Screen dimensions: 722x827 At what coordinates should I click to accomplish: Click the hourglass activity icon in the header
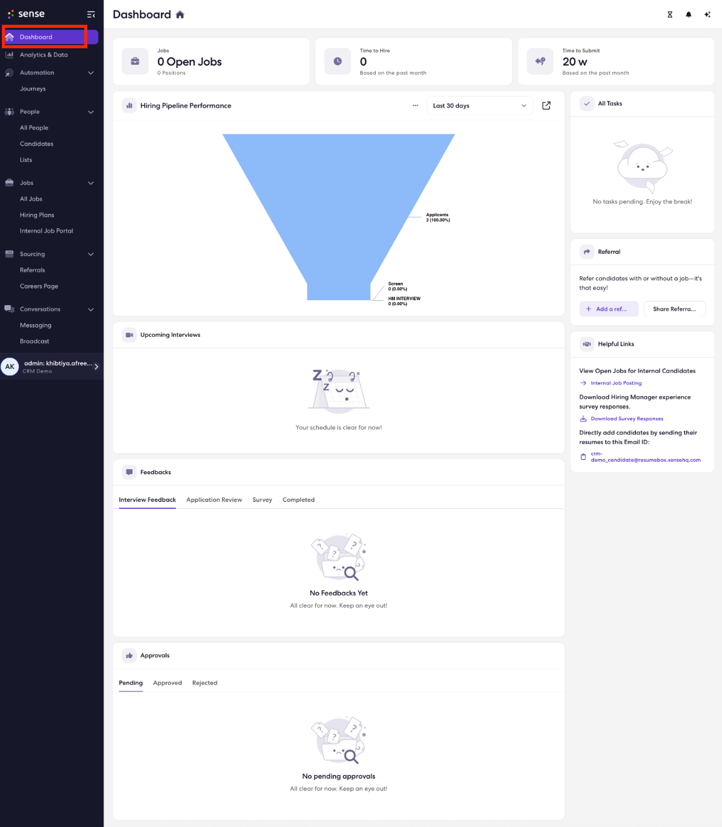click(669, 14)
